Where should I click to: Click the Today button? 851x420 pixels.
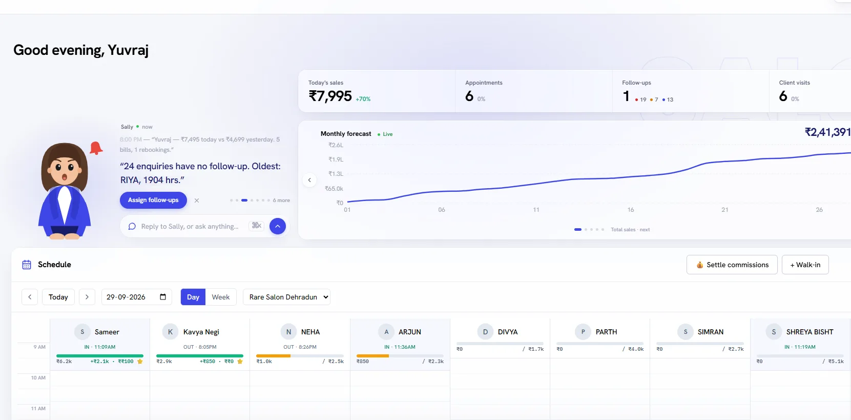coord(58,297)
